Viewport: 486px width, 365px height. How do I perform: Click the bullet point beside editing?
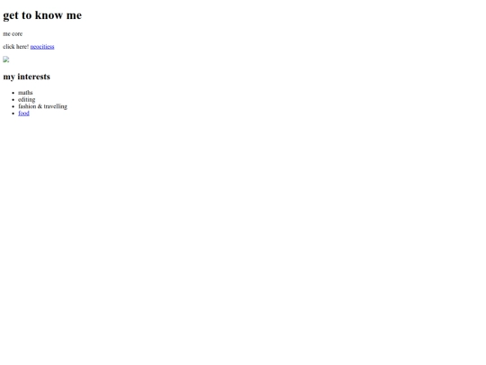tap(13, 100)
